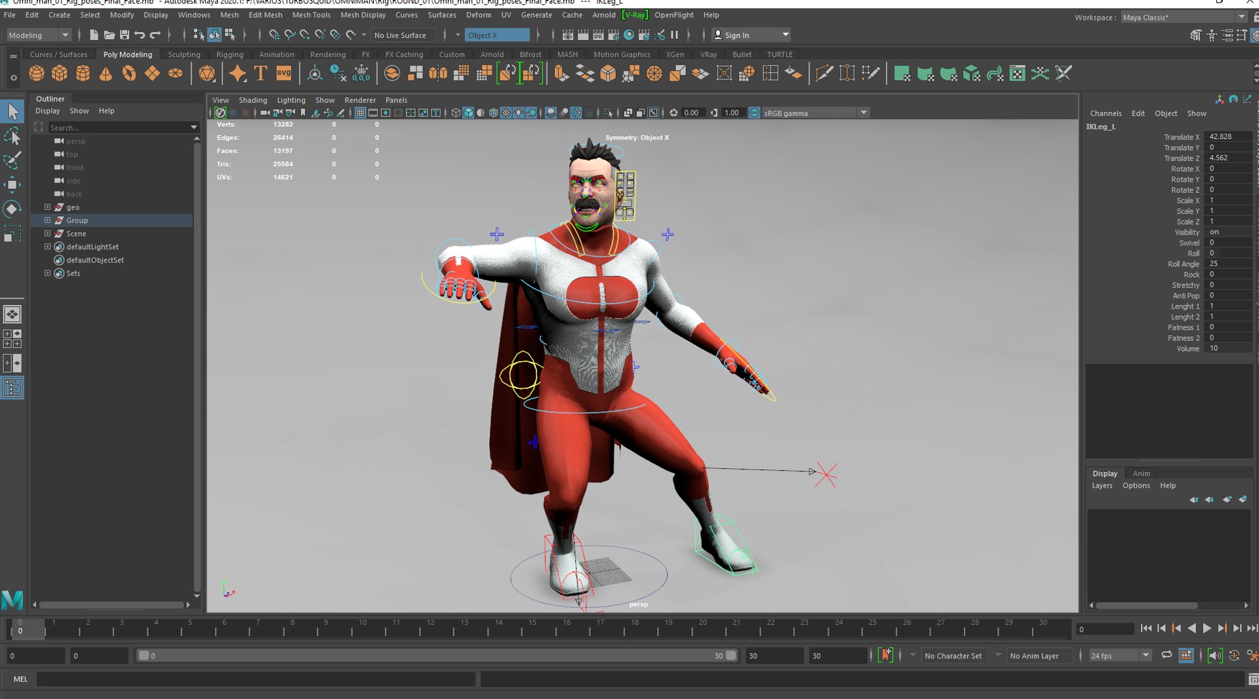Activate the Rotate tool in toolbox
This screenshot has width=1259, height=699.
12,209
